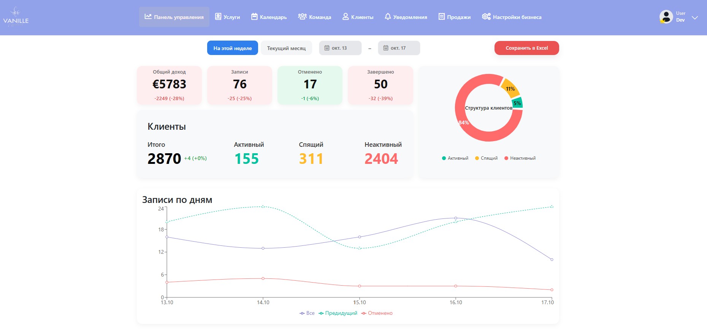Screen dimensions: 707x330
Task: Select the На этой неделе button
Action: click(x=233, y=48)
